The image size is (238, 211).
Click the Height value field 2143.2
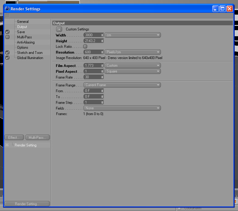[x=92, y=41]
